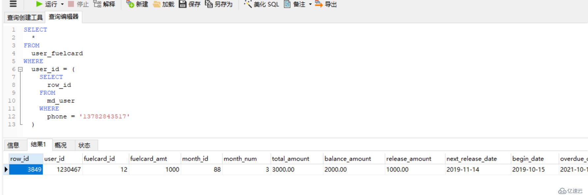The image size is (588, 195).
Task: Open the 运行 dropdown arrow
Action: click(62, 4)
